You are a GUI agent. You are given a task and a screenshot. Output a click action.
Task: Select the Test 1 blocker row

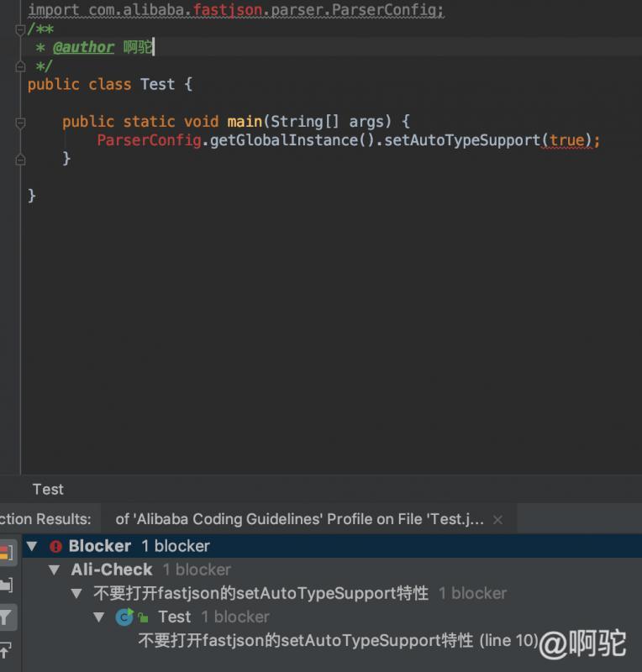click(x=332, y=617)
